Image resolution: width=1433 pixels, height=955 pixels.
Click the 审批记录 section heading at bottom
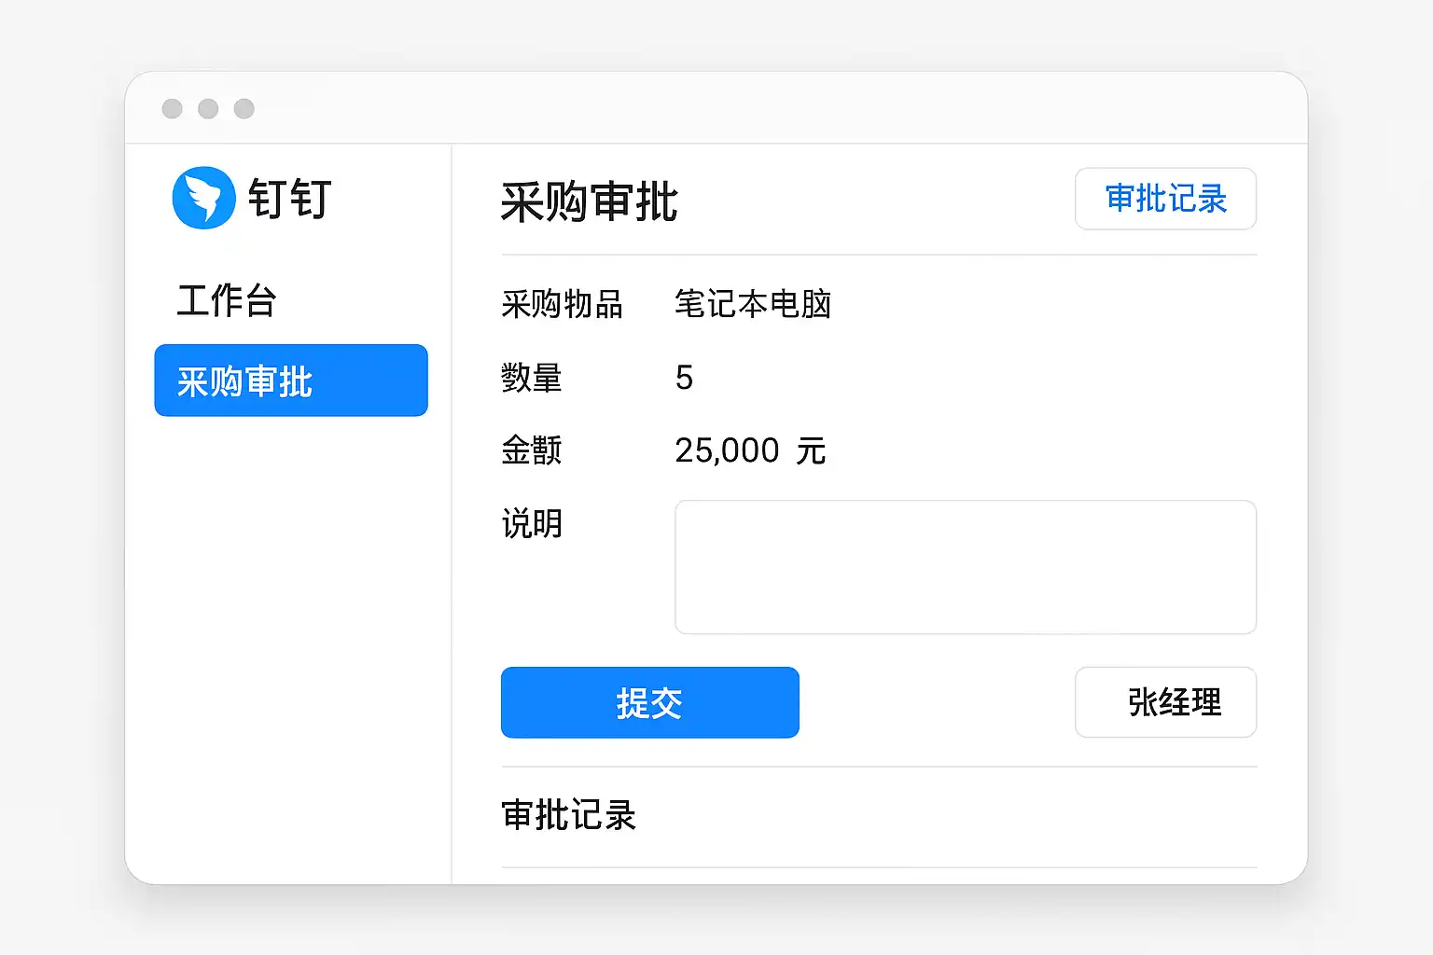pyautogui.click(x=568, y=815)
